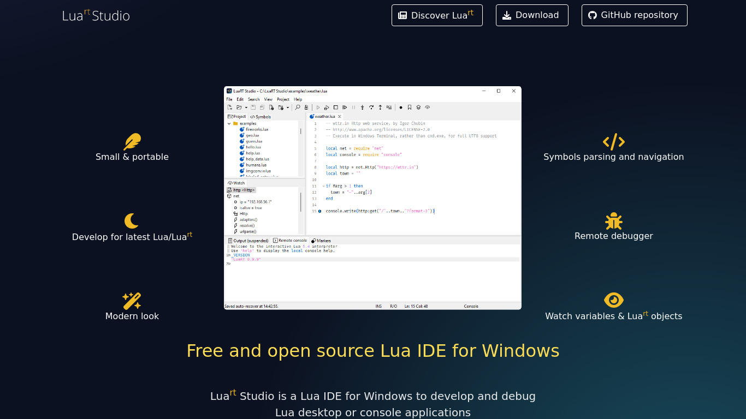Open the Search menu in the IDE screenshot
Viewport: 746px width, 419px height.
tap(254, 99)
